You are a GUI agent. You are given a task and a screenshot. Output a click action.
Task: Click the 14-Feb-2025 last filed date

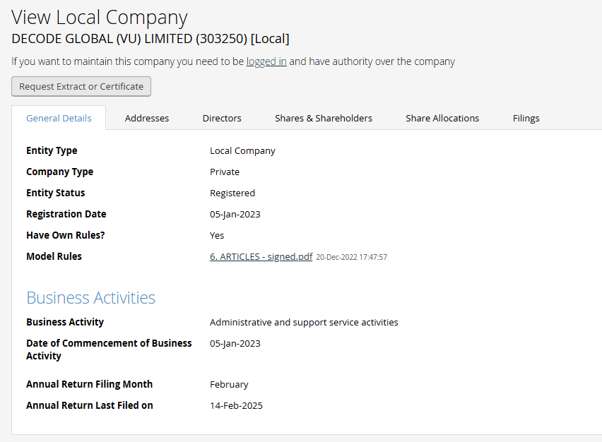236,405
